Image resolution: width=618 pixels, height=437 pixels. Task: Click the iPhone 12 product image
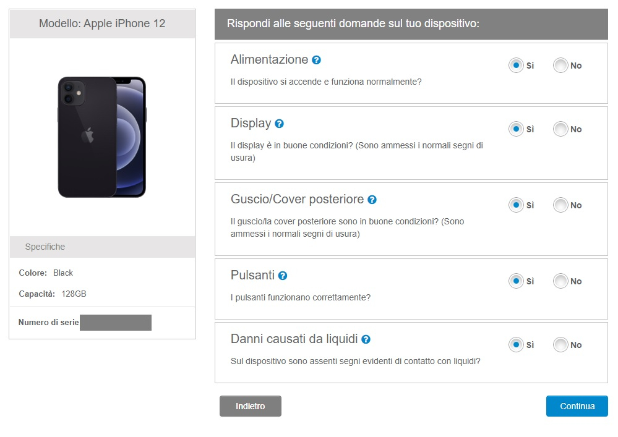pyautogui.click(x=102, y=137)
